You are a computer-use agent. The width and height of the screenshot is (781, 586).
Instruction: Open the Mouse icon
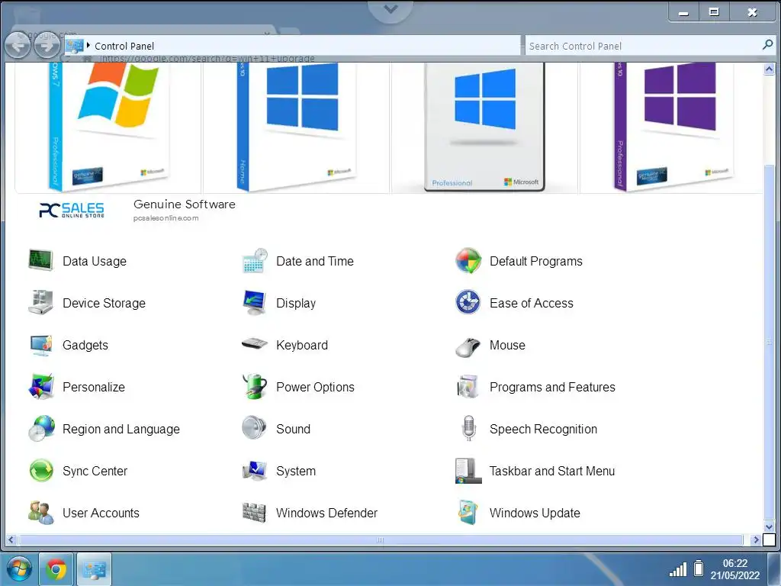pyautogui.click(x=468, y=346)
